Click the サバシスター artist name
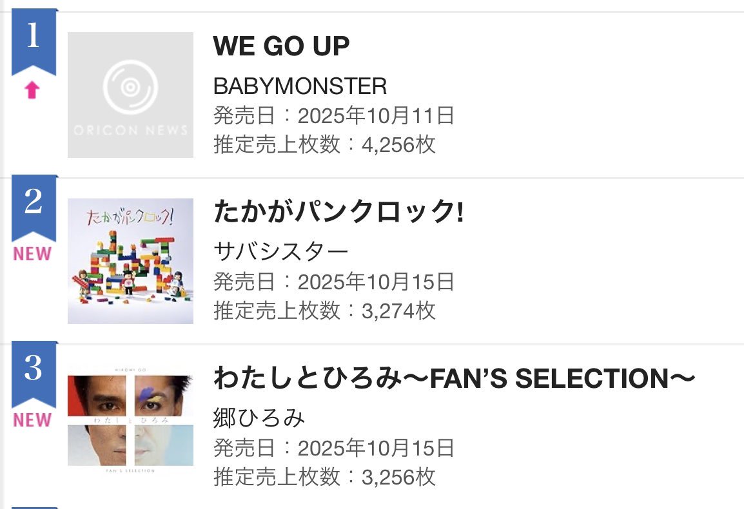 click(x=280, y=251)
